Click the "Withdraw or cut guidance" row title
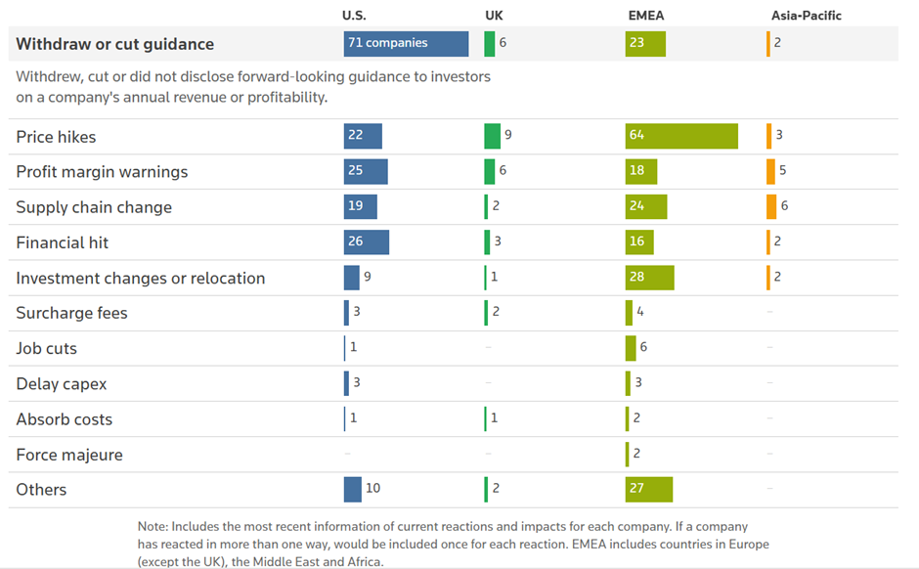The height and width of the screenshot is (569, 919). click(x=114, y=44)
